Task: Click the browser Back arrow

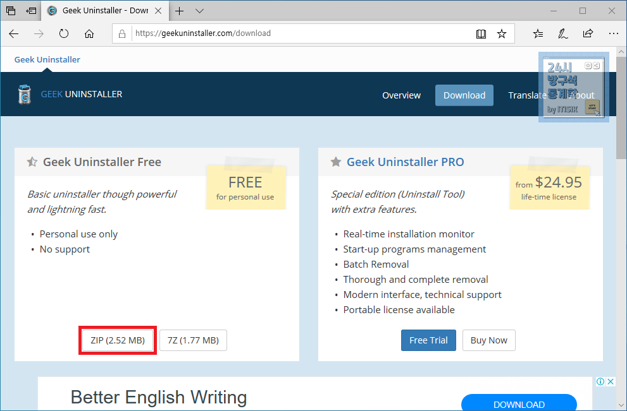Action: click(13, 33)
